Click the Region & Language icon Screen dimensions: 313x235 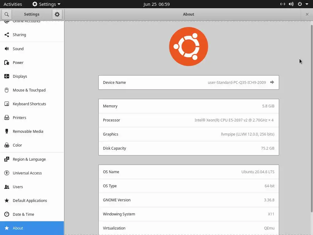7,159
